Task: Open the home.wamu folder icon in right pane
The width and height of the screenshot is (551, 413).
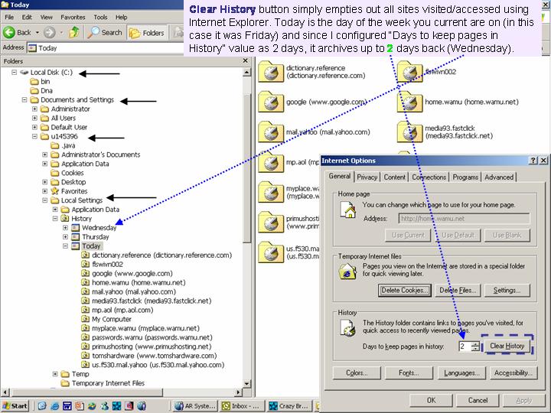Action: point(409,102)
